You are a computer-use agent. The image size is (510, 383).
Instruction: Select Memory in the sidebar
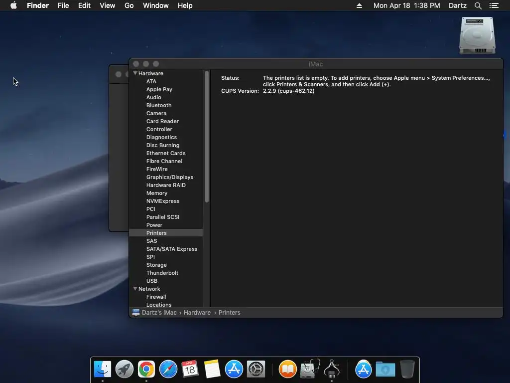click(x=156, y=193)
